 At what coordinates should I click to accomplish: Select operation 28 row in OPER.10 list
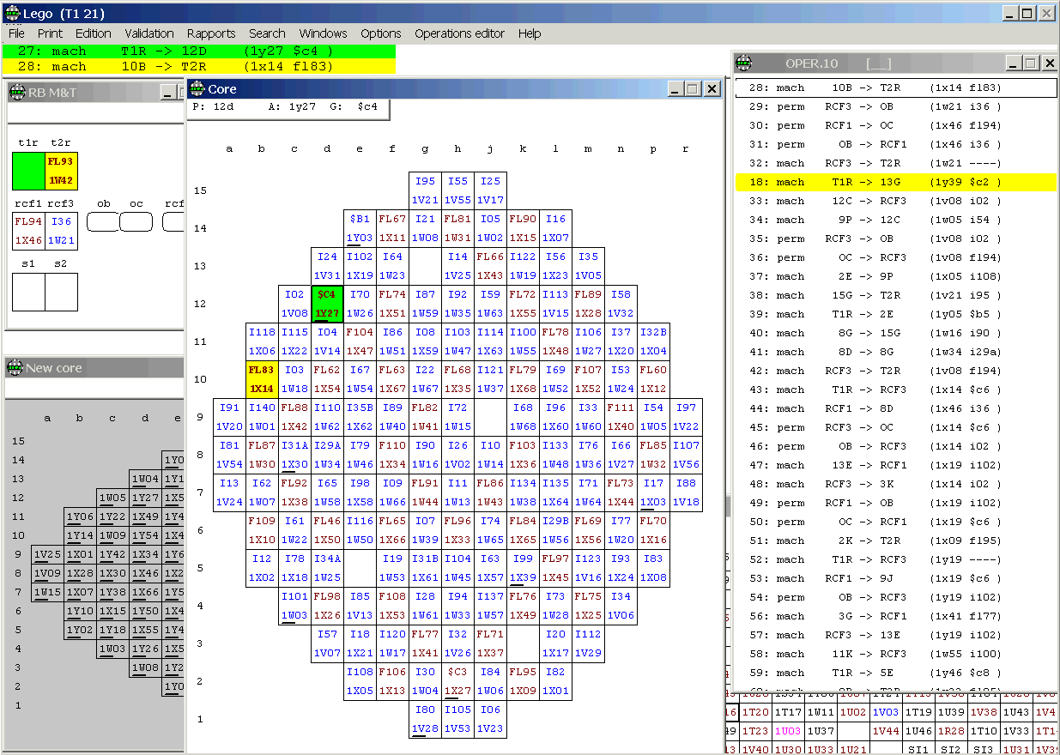(895, 88)
